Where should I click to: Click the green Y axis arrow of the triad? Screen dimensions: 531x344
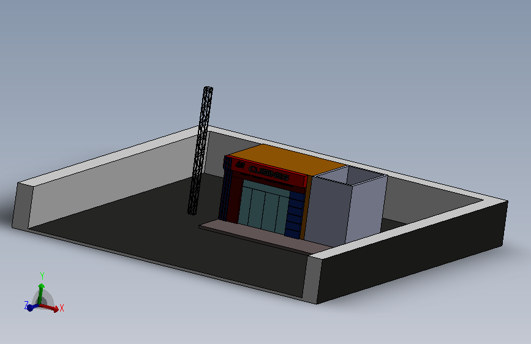40,294
